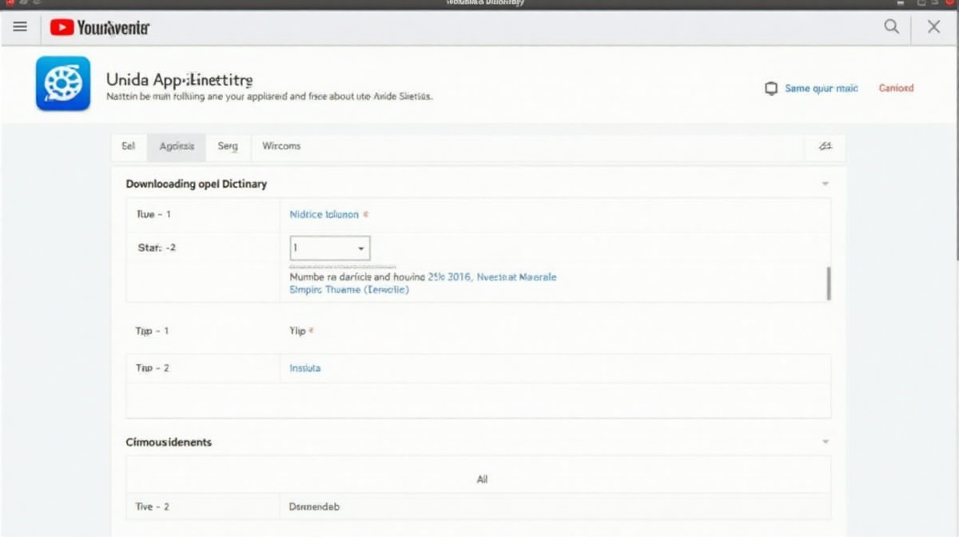
Task: Collapse the Cimousidenents section
Action: point(825,442)
